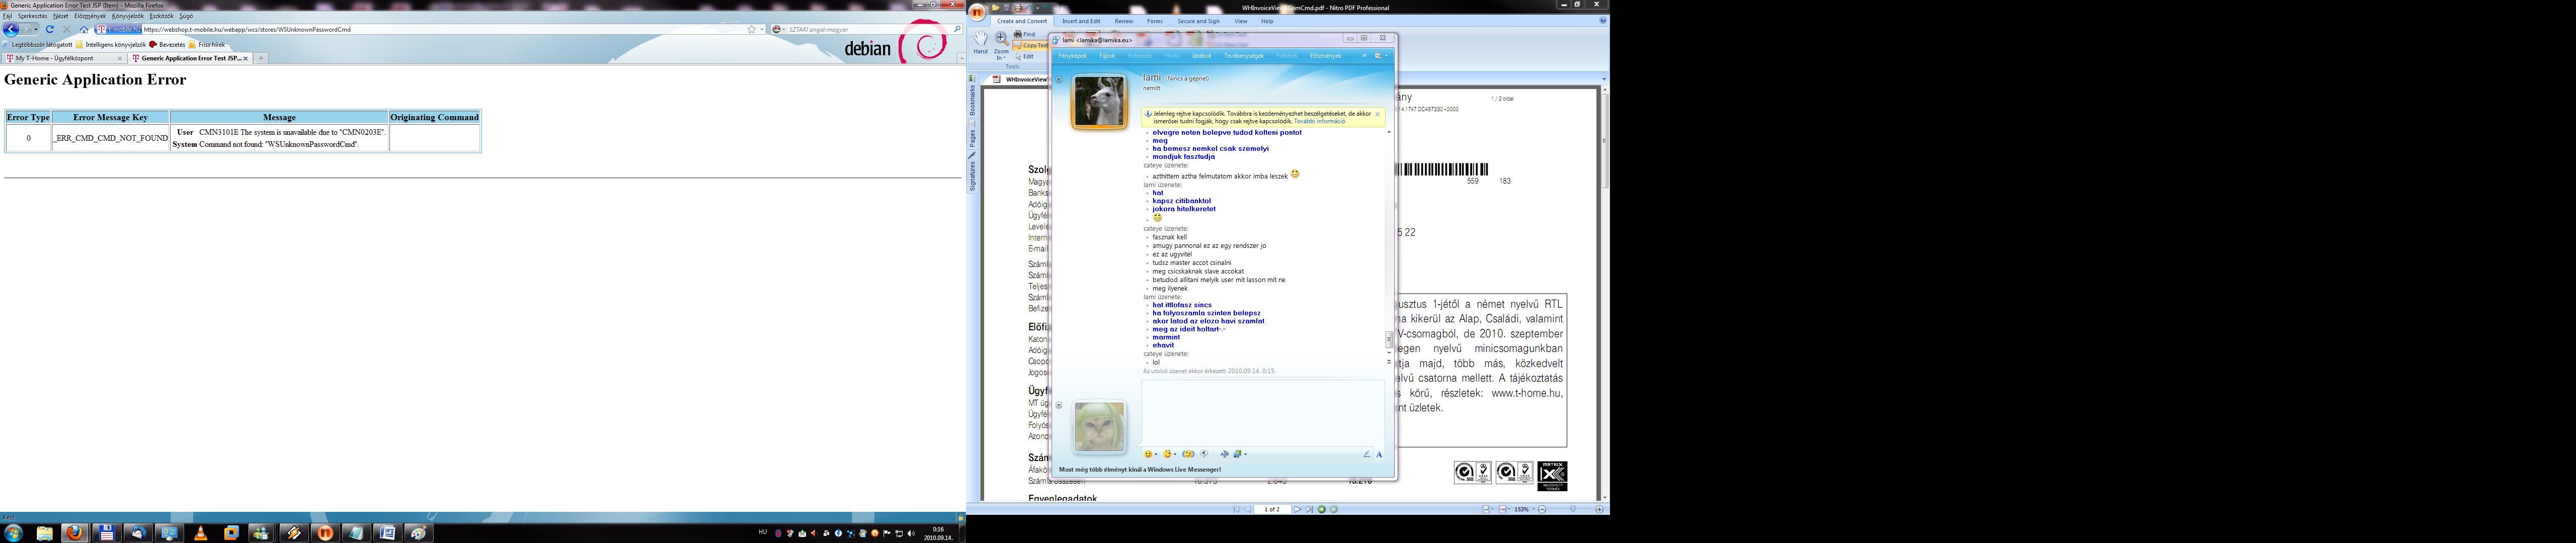Collapse lami's display picture

click(x=1058, y=80)
